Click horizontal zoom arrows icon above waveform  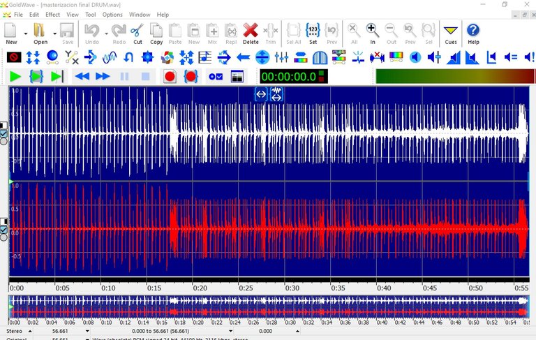pos(261,94)
